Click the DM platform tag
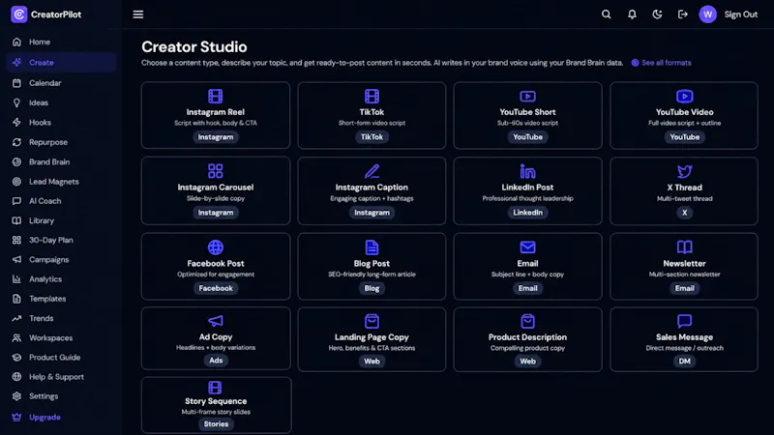This screenshot has width=774, height=435. (684, 361)
